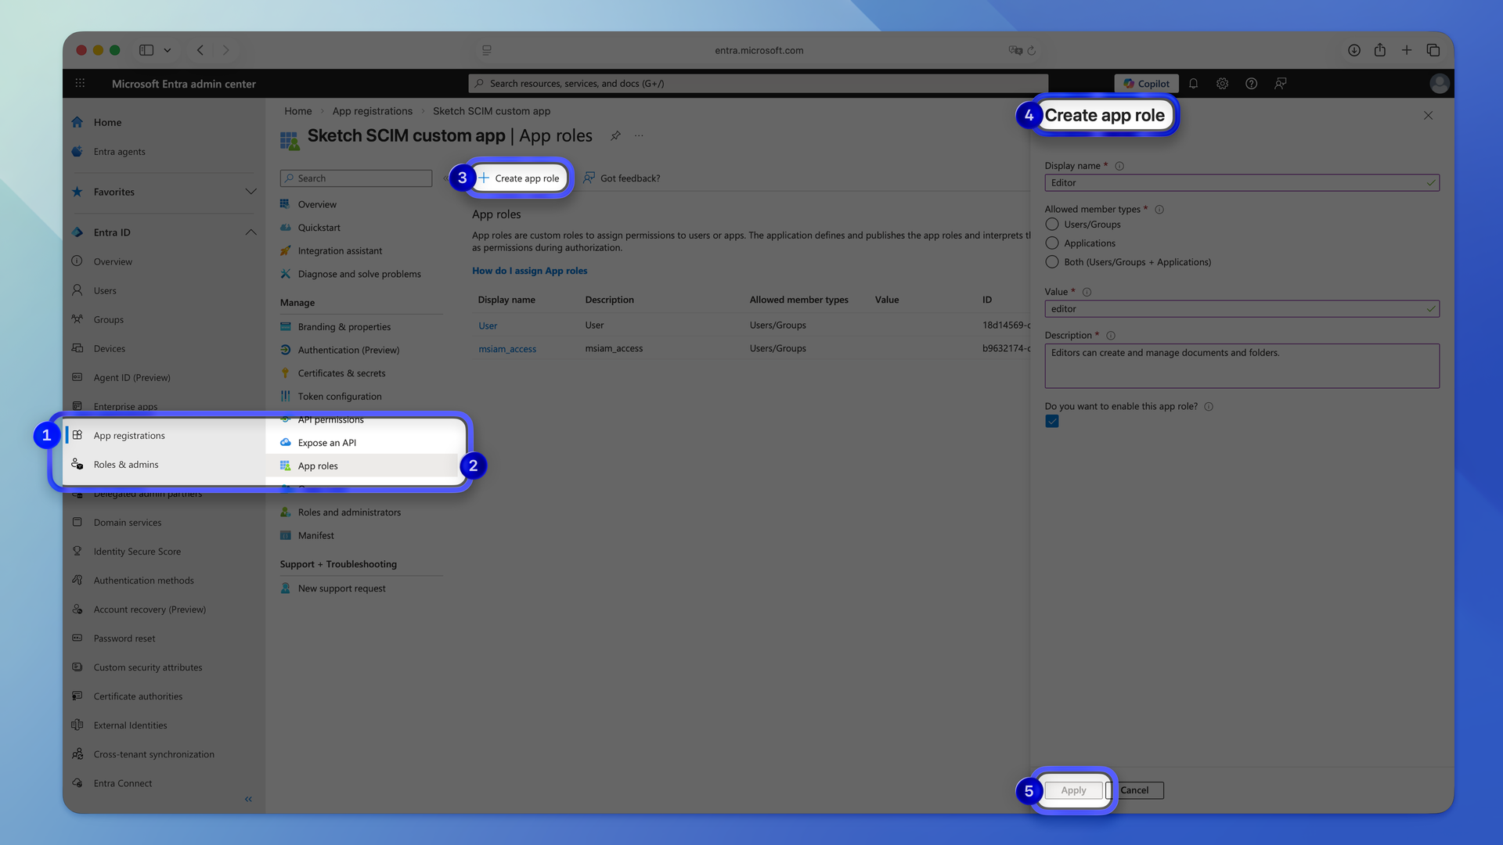
Task: Click App registrations breadcrumb link
Action: [372, 111]
